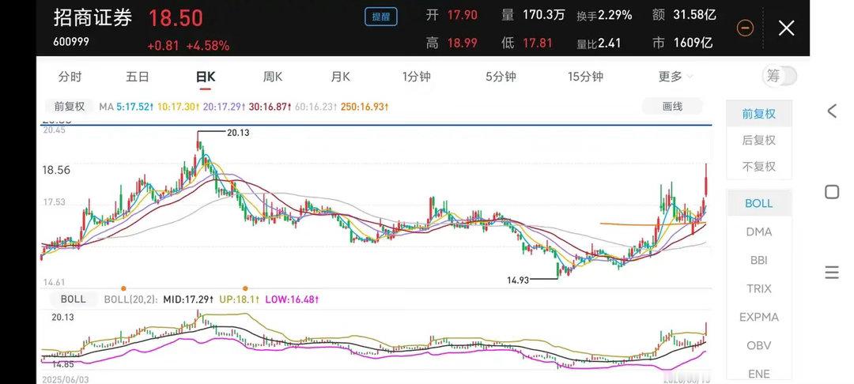The image size is (854, 384).
Task: Click the 招商证券 stock name
Action: point(93,18)
